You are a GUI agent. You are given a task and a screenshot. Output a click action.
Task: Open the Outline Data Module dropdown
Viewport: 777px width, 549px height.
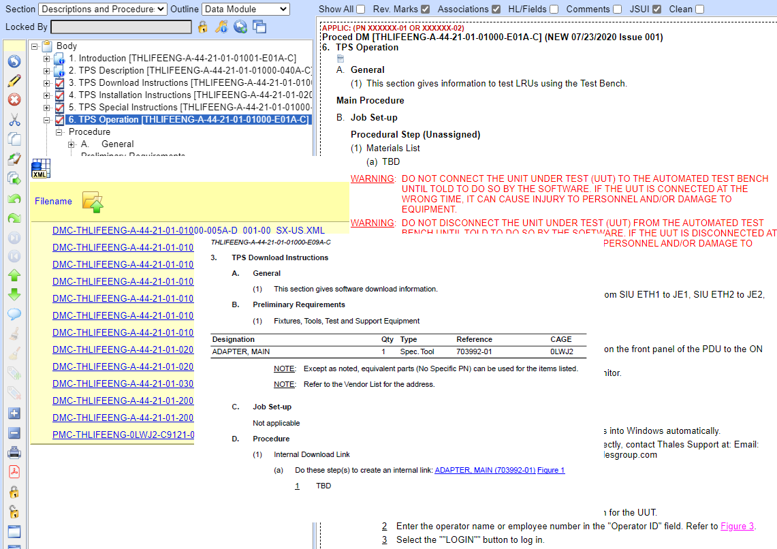(246, 10)
